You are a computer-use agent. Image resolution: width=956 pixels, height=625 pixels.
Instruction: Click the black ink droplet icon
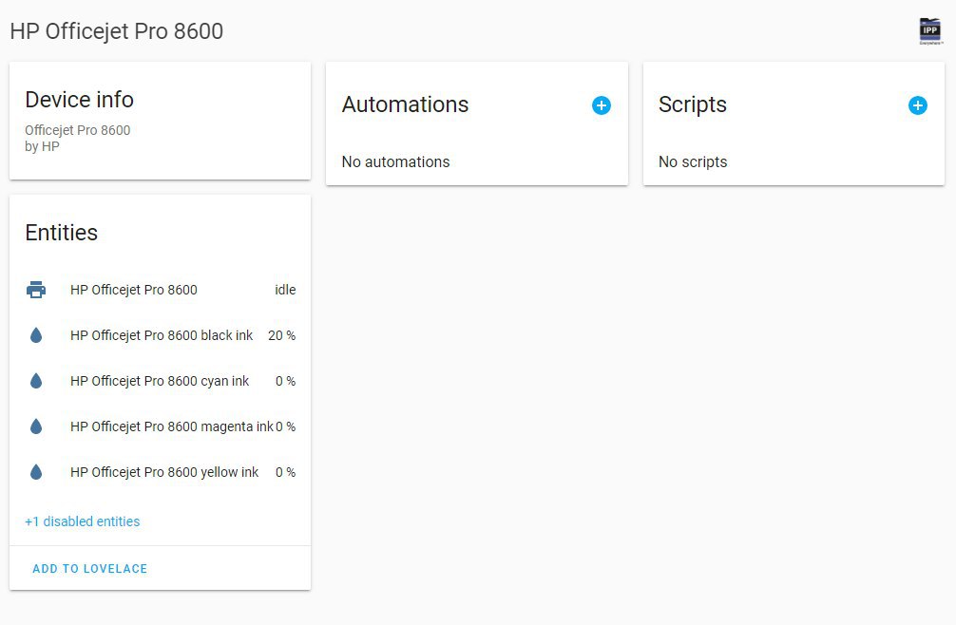tap(36, 335)
